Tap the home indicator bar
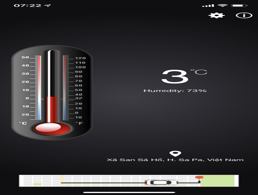258x195 pixels. point(129,192)
